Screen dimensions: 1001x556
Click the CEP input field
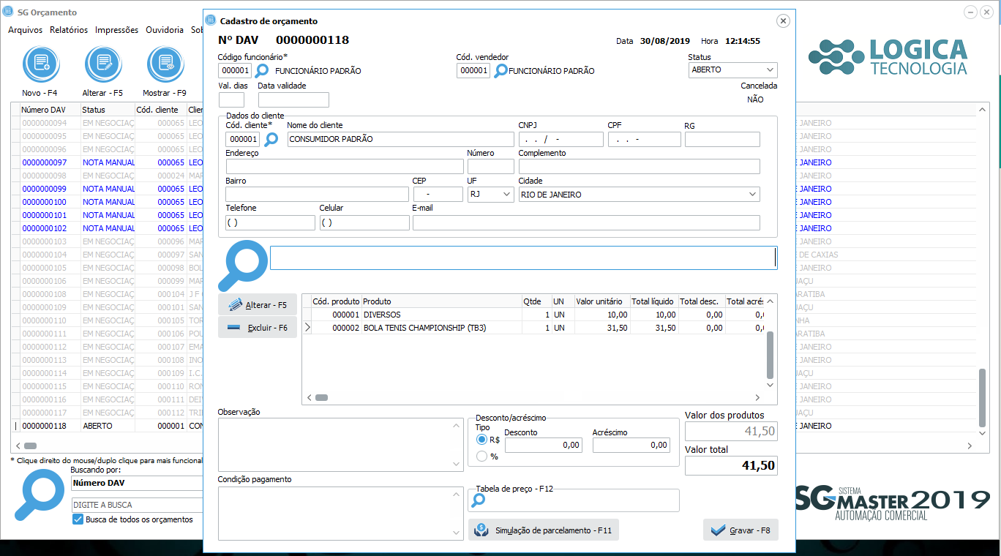pyautogui.click(x=438, y=195)
